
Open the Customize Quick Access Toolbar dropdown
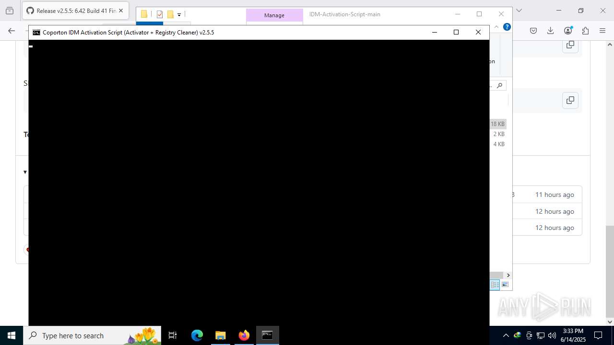pyautogui.click(x=179, y=15)
